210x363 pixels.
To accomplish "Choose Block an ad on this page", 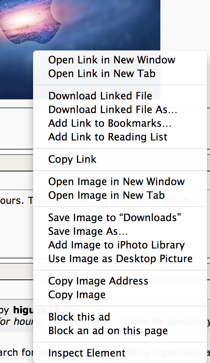I will [120, 331].
